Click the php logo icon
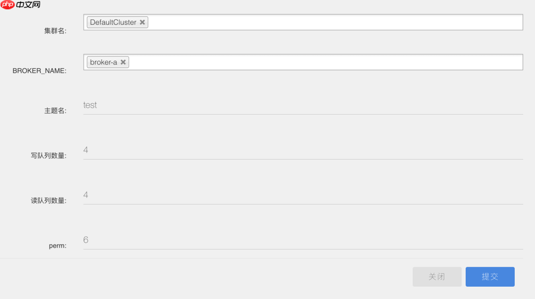This screenshot has height=299, width=535. (x=7, y=4)
